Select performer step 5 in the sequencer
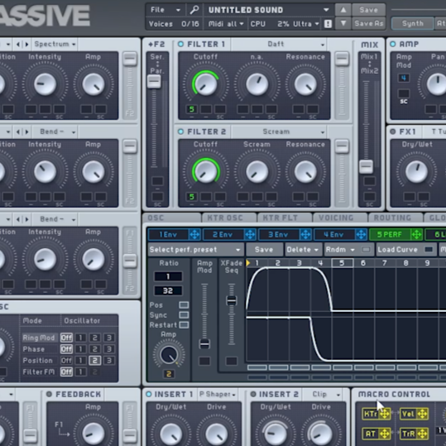The width and height of the screenshot is (446, 446). point(343,263)
